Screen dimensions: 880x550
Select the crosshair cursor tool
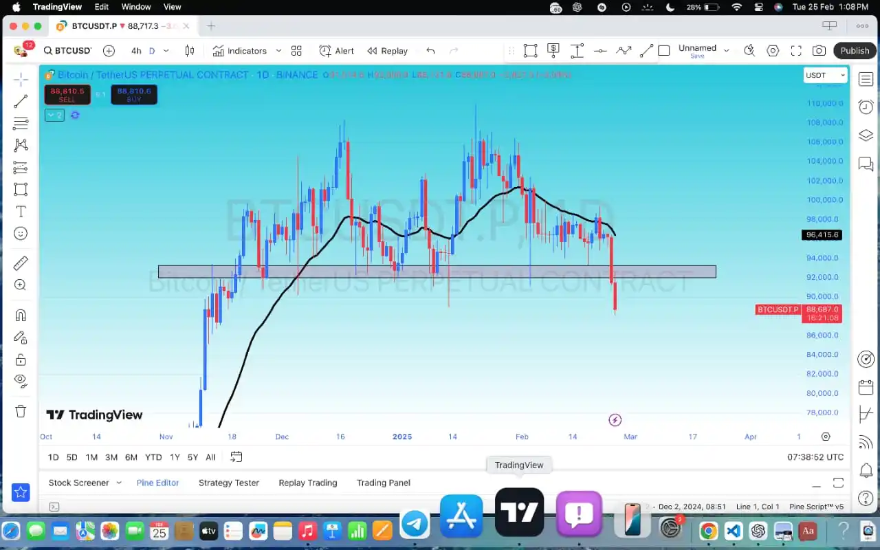pos(21,79)
